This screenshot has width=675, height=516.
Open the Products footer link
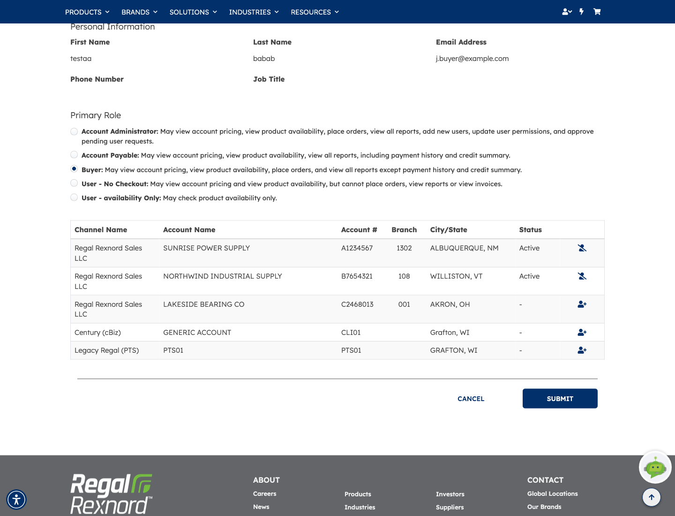[358, 494]
